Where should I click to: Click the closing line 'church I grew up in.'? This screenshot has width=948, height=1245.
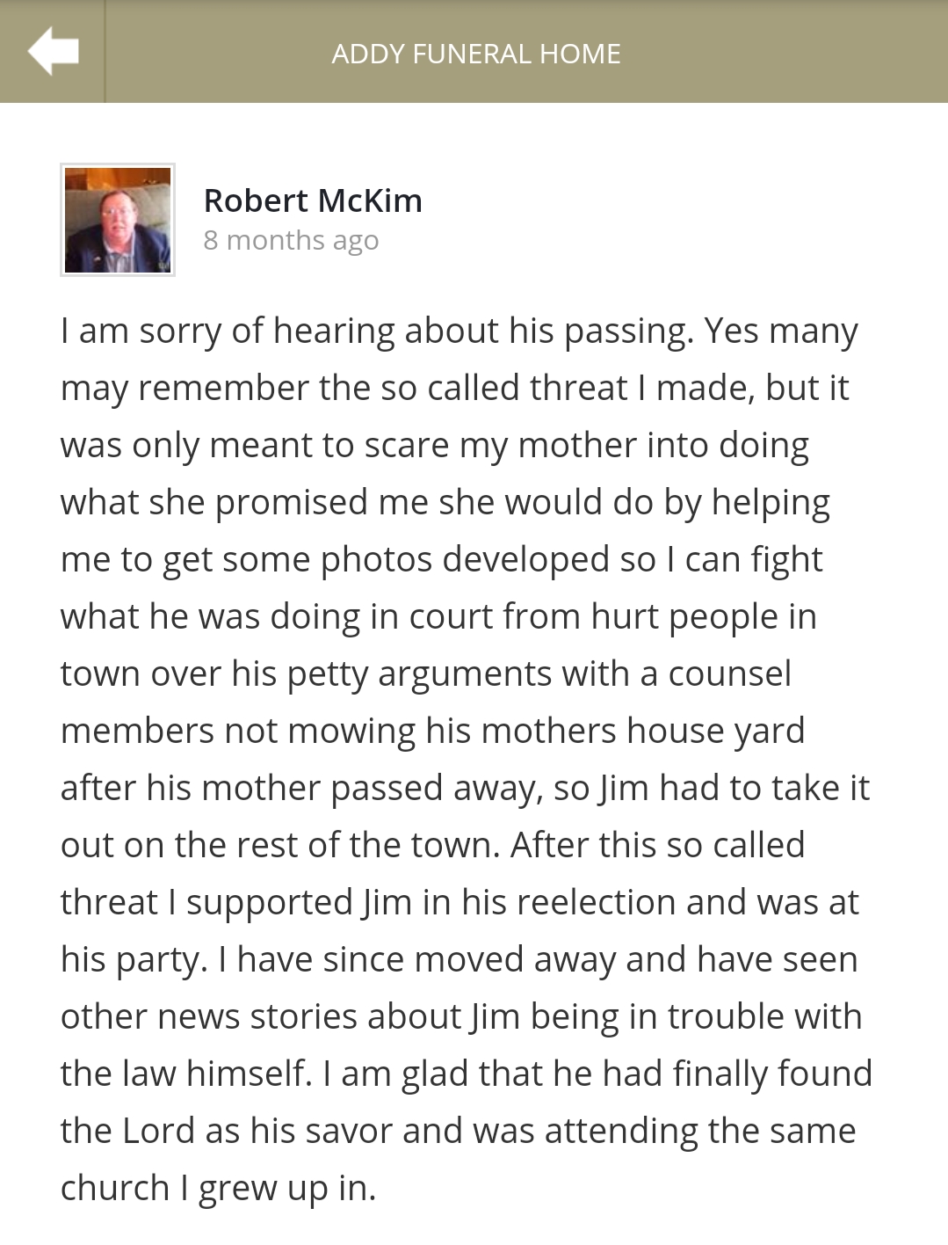218,1189
